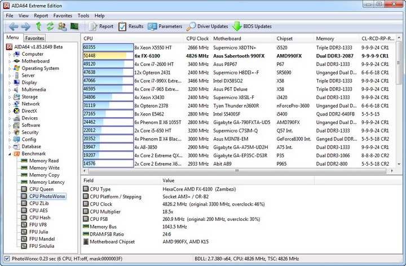The width and height of the screenshot is (406, 266).
Task: Sort by the CPU Clock column header
Action: coord(197,38)
